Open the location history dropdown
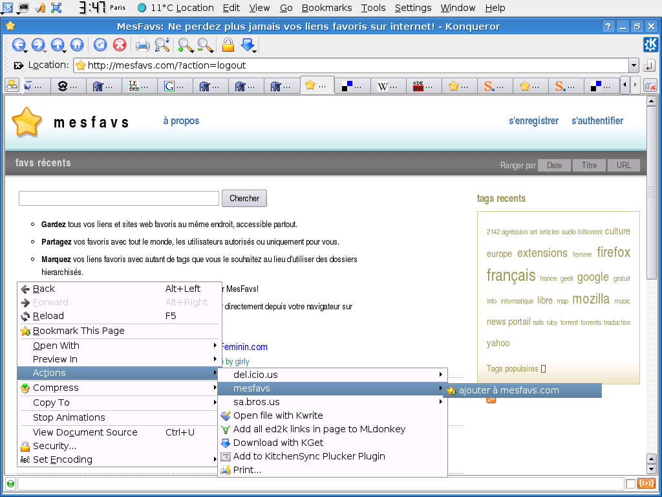This screenshot has height=497, width=662. 634,65
